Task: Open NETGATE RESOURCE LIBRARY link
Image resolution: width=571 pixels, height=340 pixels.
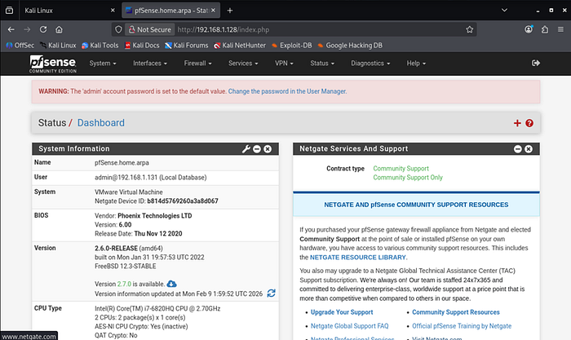Action: (358, 258)
